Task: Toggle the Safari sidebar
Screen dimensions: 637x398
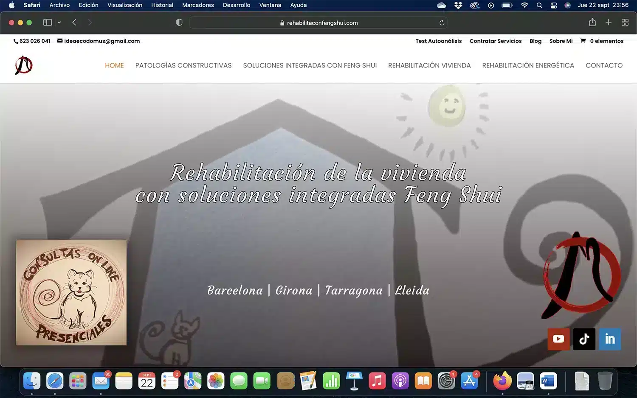Action: pyautogui.click(x=48, y=22)
